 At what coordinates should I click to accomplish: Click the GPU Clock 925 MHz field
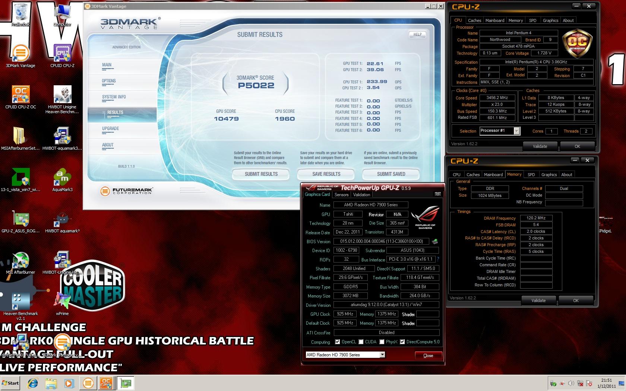pyautogui.click(x=345, y=314)
